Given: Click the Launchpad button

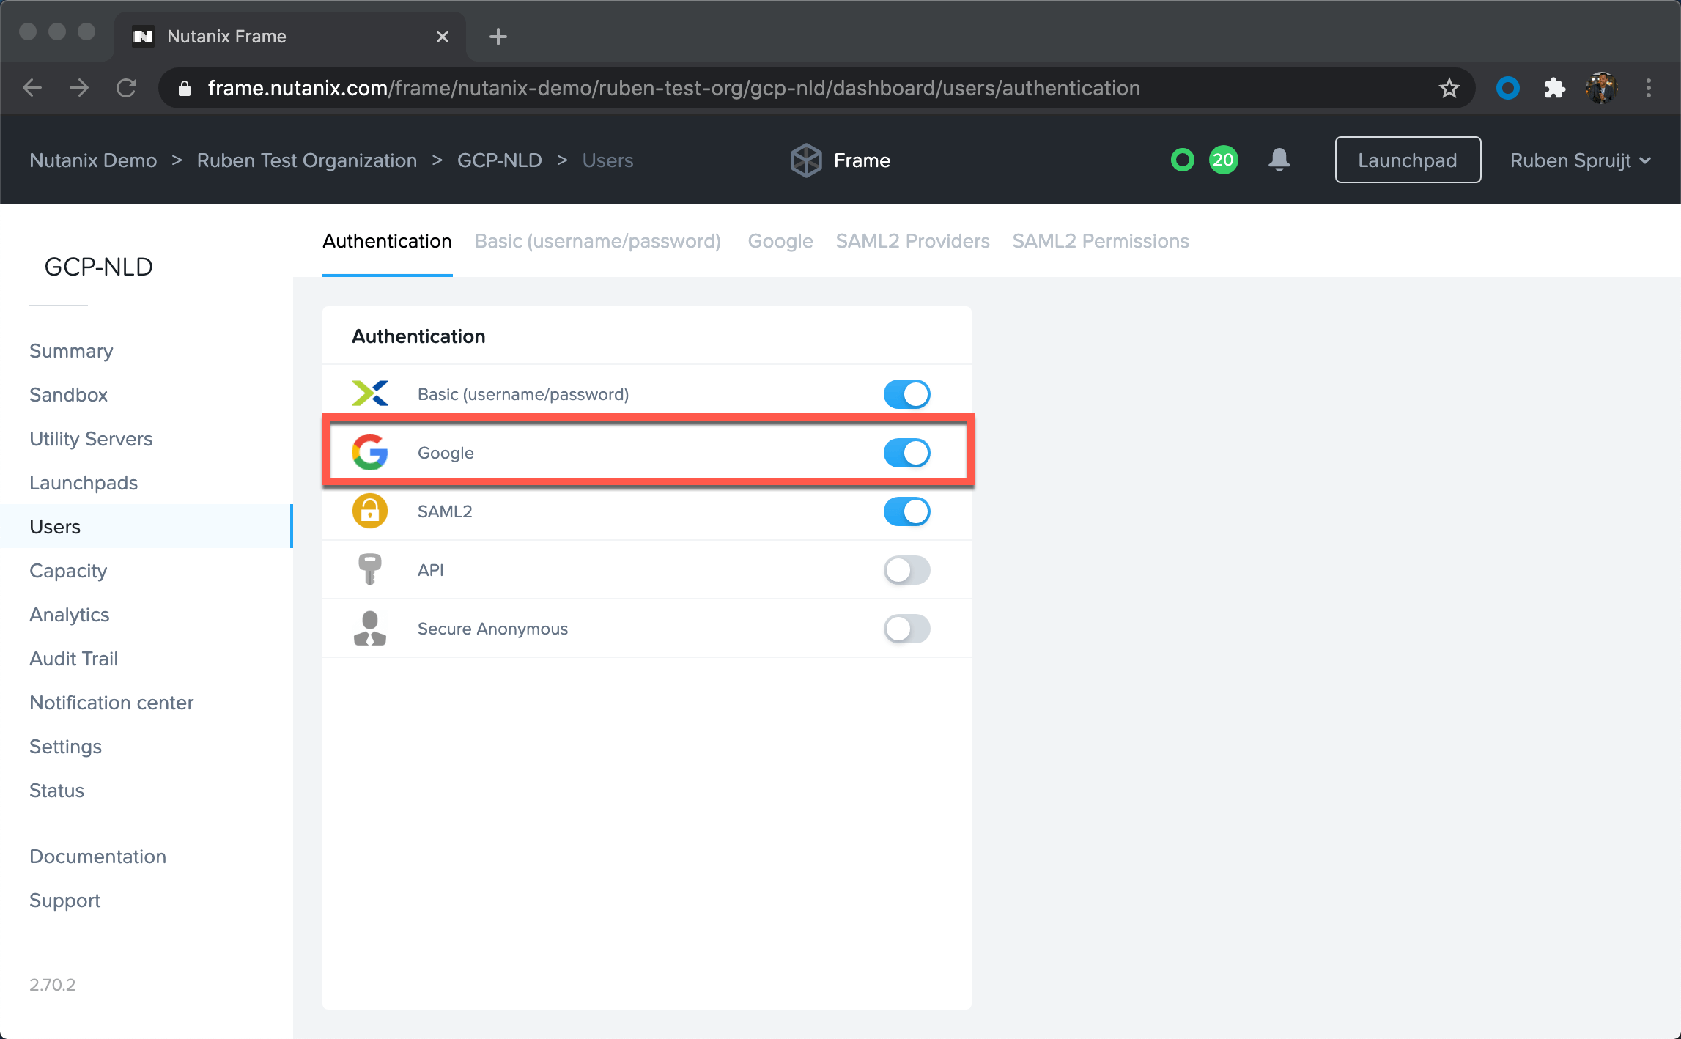Looking at the screenshot, I should (1407, 160).
